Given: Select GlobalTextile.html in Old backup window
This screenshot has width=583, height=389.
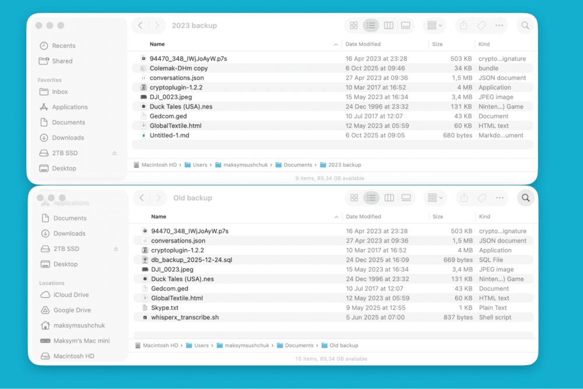Looking at the screenshot, I should click(x=333, y=298).
